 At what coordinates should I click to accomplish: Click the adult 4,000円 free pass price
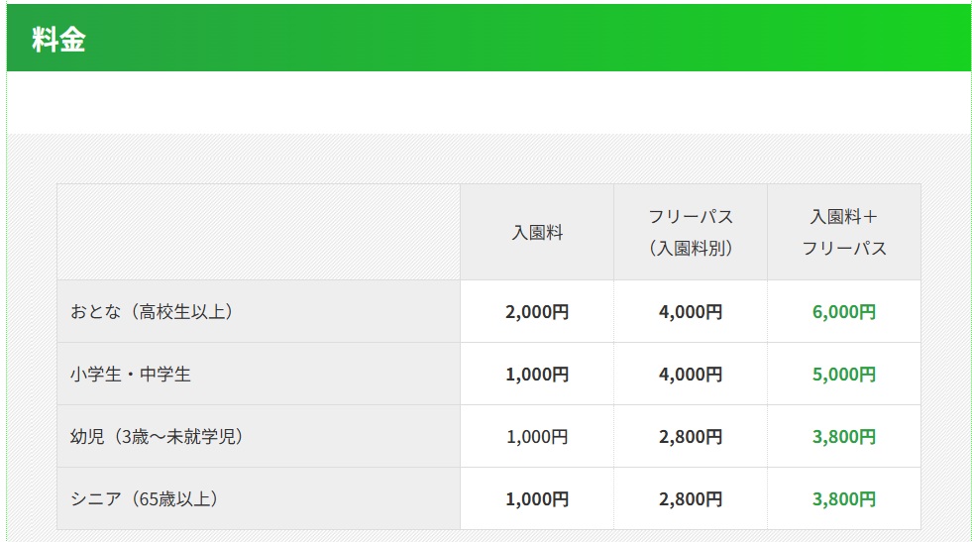coord(691,312)
